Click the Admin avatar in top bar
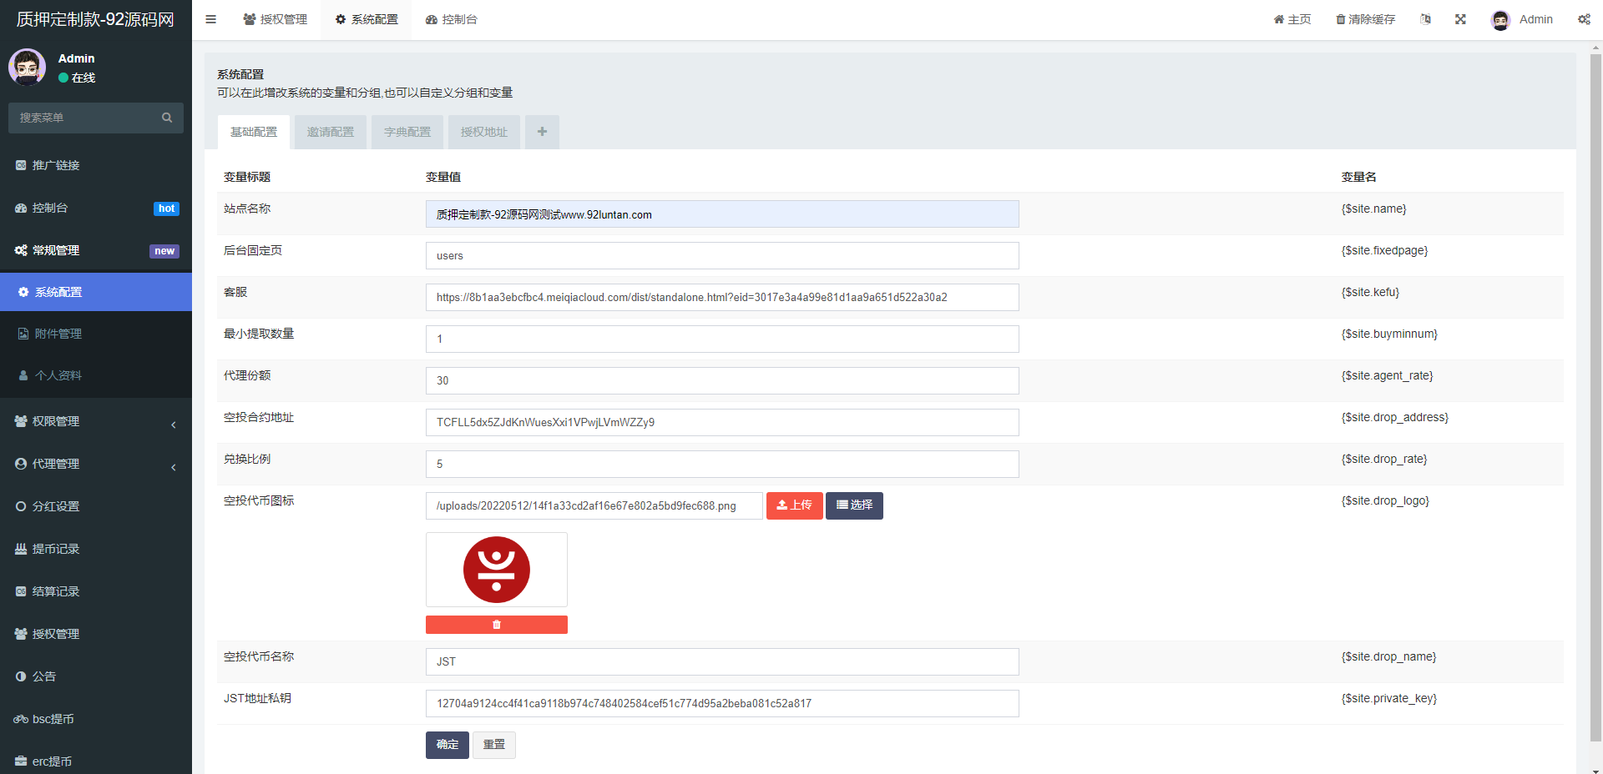Image resolution: width=1603 pixels, height=774 pixels. pyautogui.click(x=1500, y=20)
